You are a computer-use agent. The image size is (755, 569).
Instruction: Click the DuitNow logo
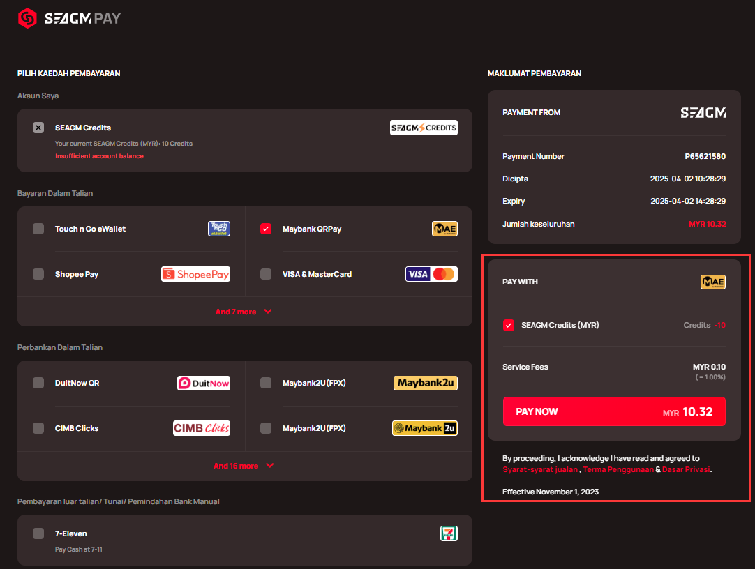click(204, 383)
